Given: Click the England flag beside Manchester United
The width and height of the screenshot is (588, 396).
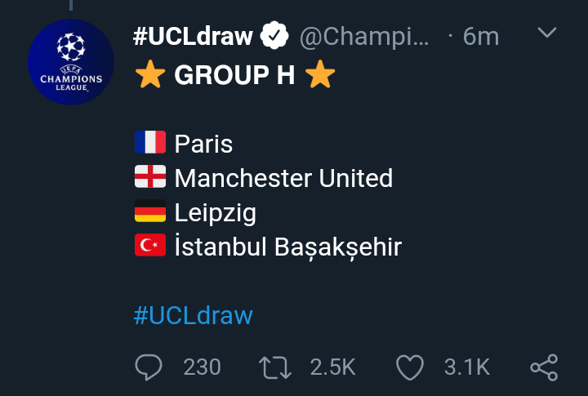Looking at the screenshot, I should (x=150, y=178).
